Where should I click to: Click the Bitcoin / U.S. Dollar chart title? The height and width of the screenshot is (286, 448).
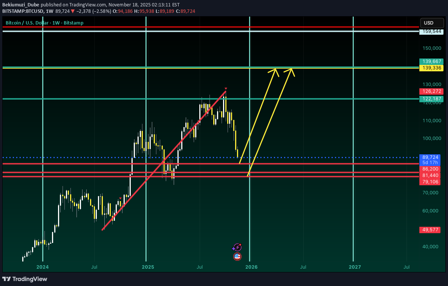(44, 23)
